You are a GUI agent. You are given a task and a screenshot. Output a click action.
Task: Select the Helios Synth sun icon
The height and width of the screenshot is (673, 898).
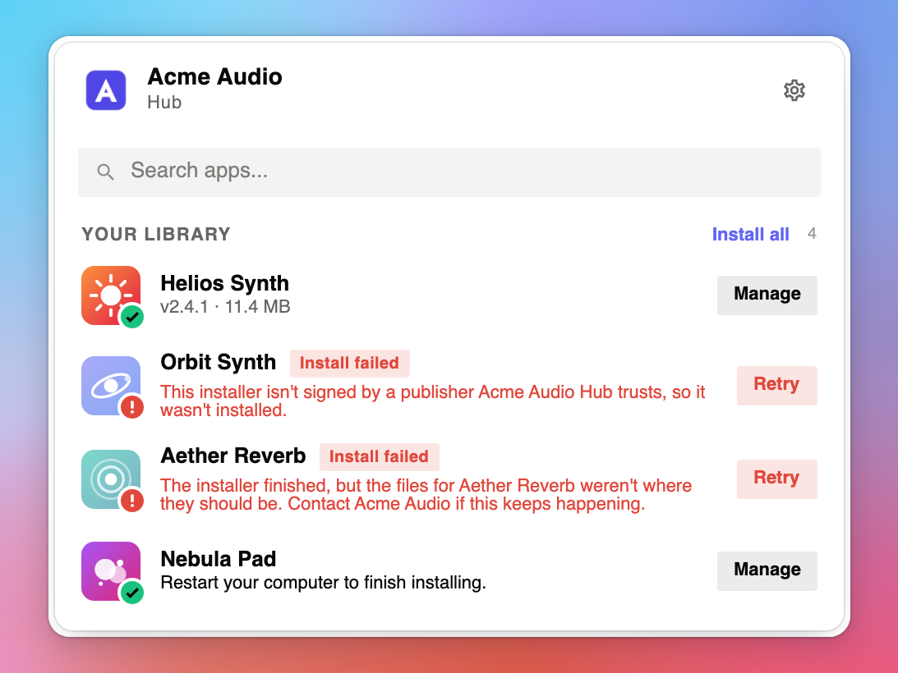(111, 295)
